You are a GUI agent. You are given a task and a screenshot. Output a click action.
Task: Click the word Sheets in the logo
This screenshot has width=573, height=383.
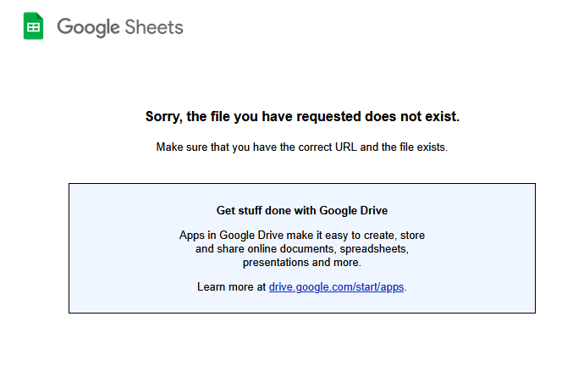click(154, 27)
